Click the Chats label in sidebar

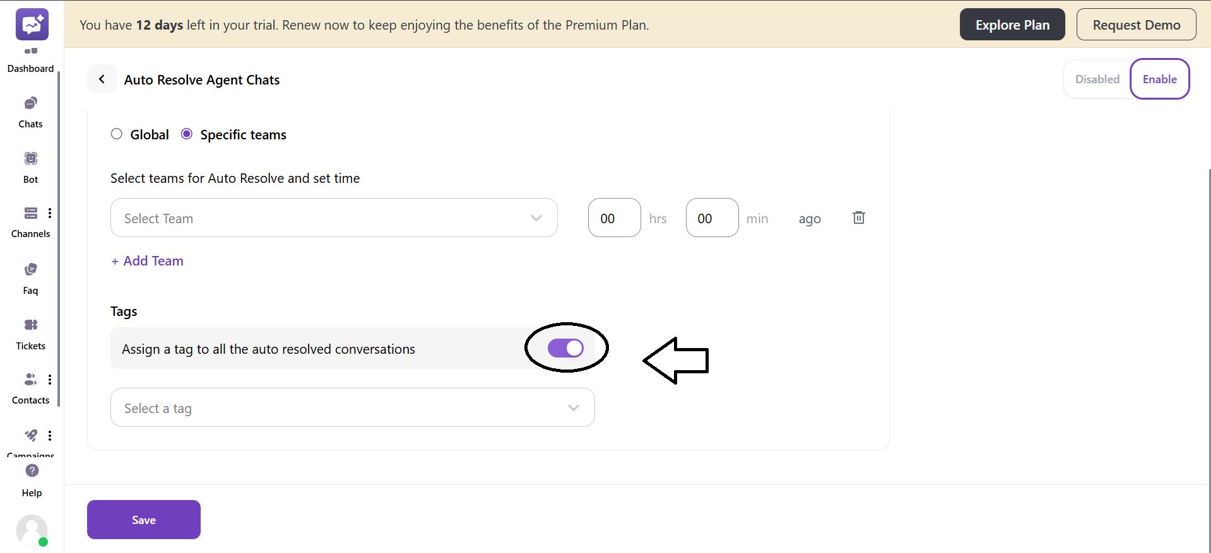(31, 124)
